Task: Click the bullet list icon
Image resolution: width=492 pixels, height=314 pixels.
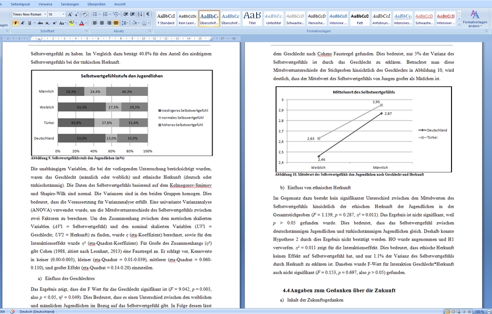Action: (x=95, y=14)
